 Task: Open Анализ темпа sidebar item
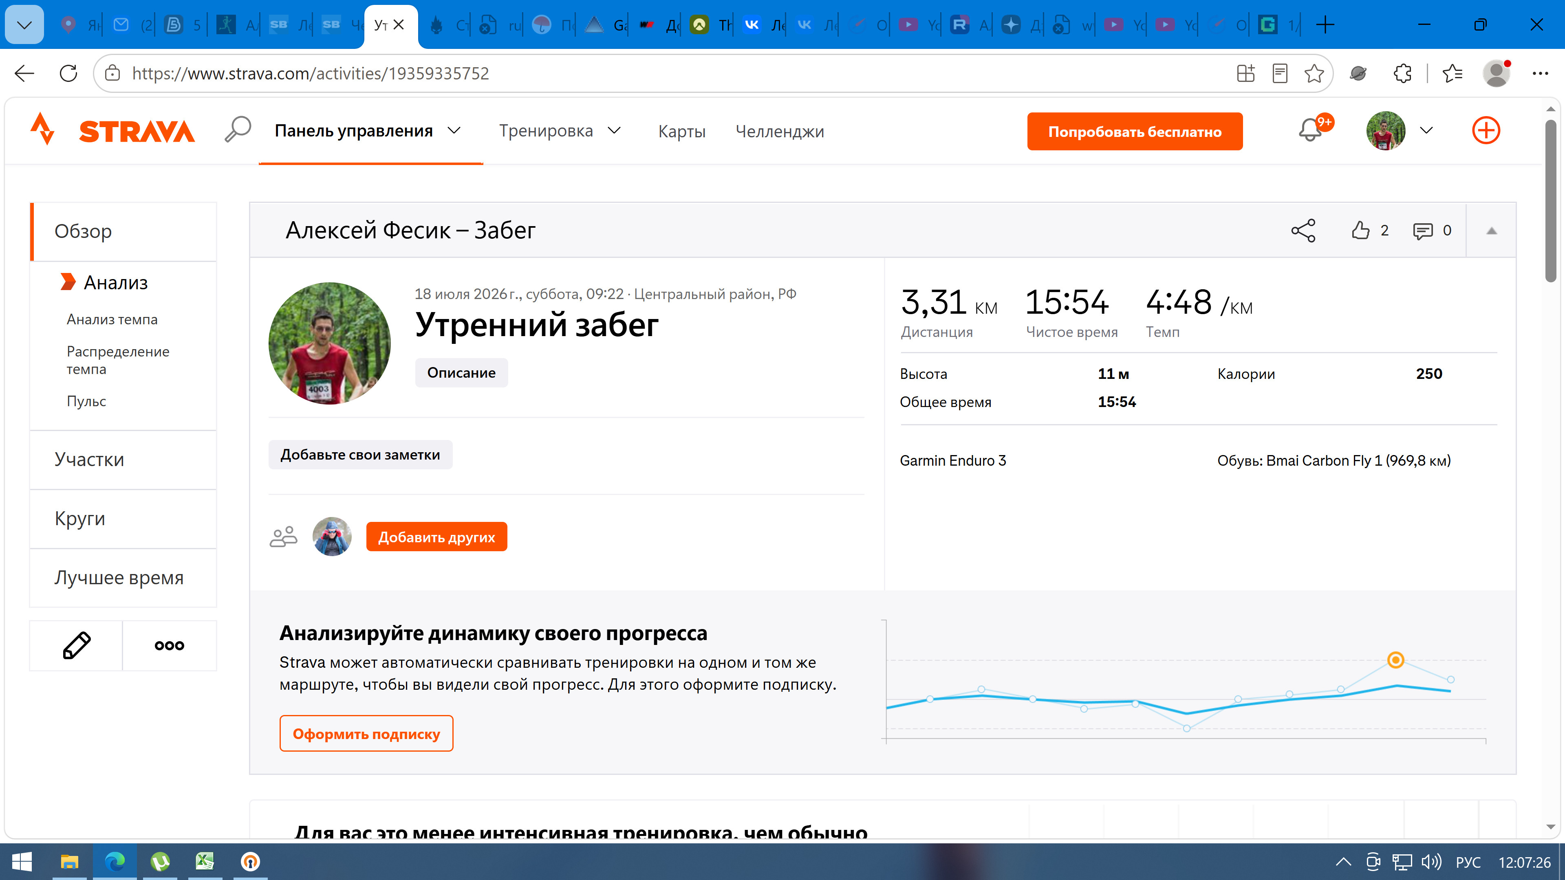point(112,319)
